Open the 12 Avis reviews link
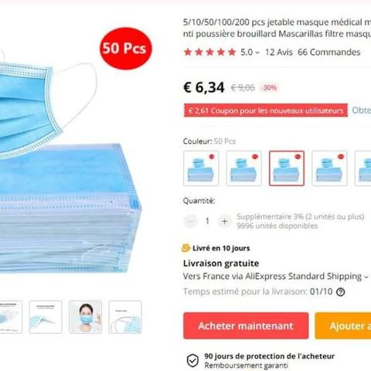This screenshot has width=371, height=371. 279,52
